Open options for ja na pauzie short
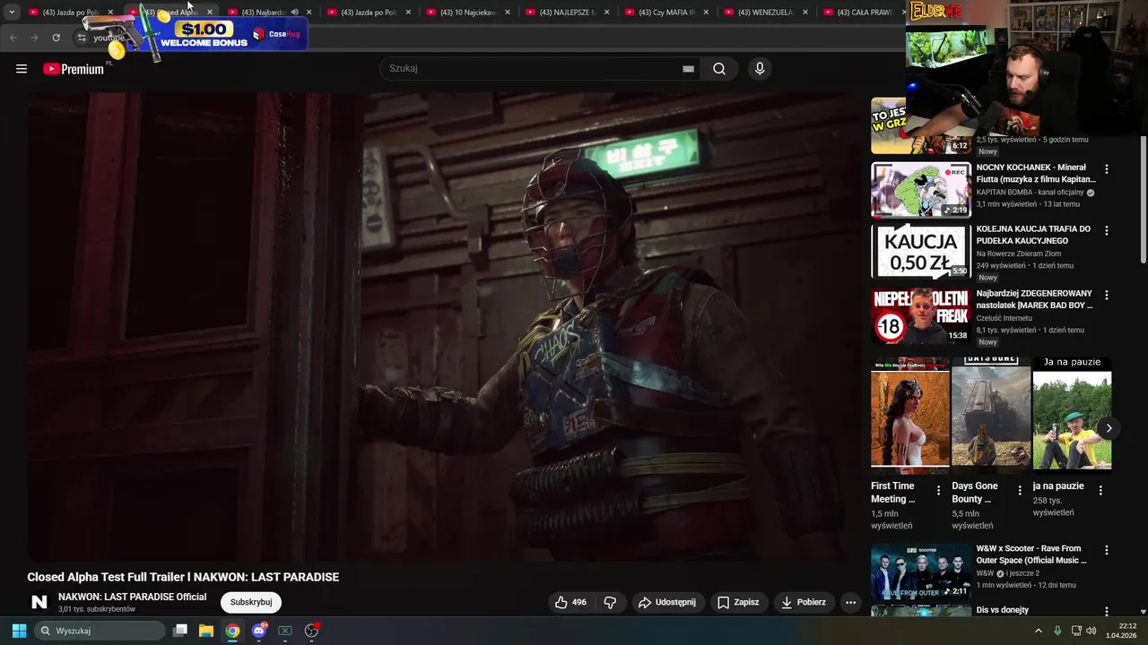Image resolution: width=1148 pixels, height=645 pixels. point(1100,490)
